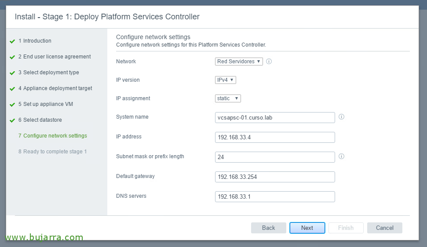Image resolution: width=427 pixels, height=247 pixels.
Task: Click into the Default gateway field
Action: 275,177
